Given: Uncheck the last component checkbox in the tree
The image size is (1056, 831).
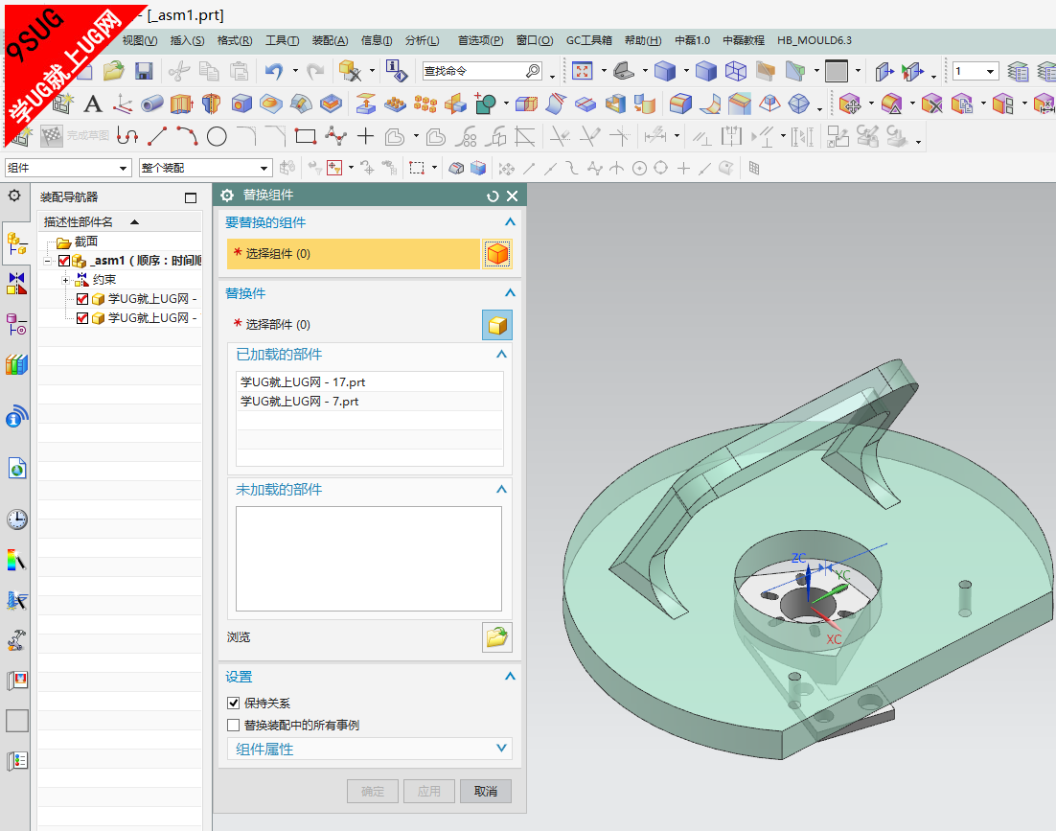Looking at the screenshot, I should coord(82,318).
